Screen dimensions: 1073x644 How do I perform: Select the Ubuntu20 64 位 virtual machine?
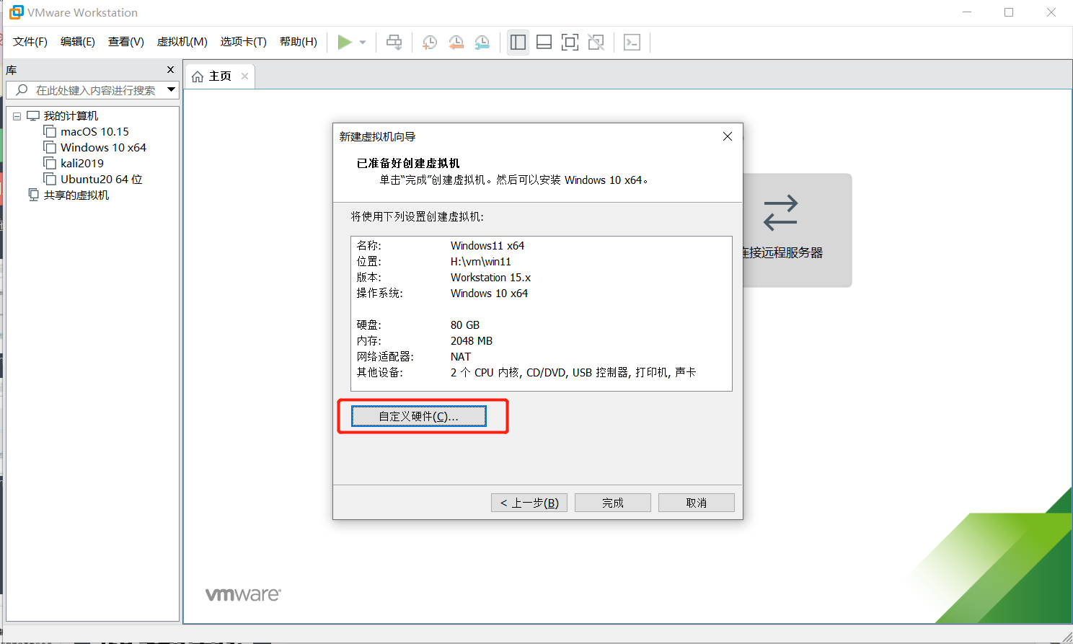[101, 180]
